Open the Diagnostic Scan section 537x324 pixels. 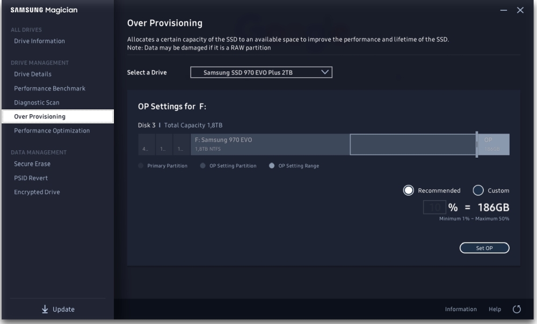pyautogui.click(x=37, y=102)
